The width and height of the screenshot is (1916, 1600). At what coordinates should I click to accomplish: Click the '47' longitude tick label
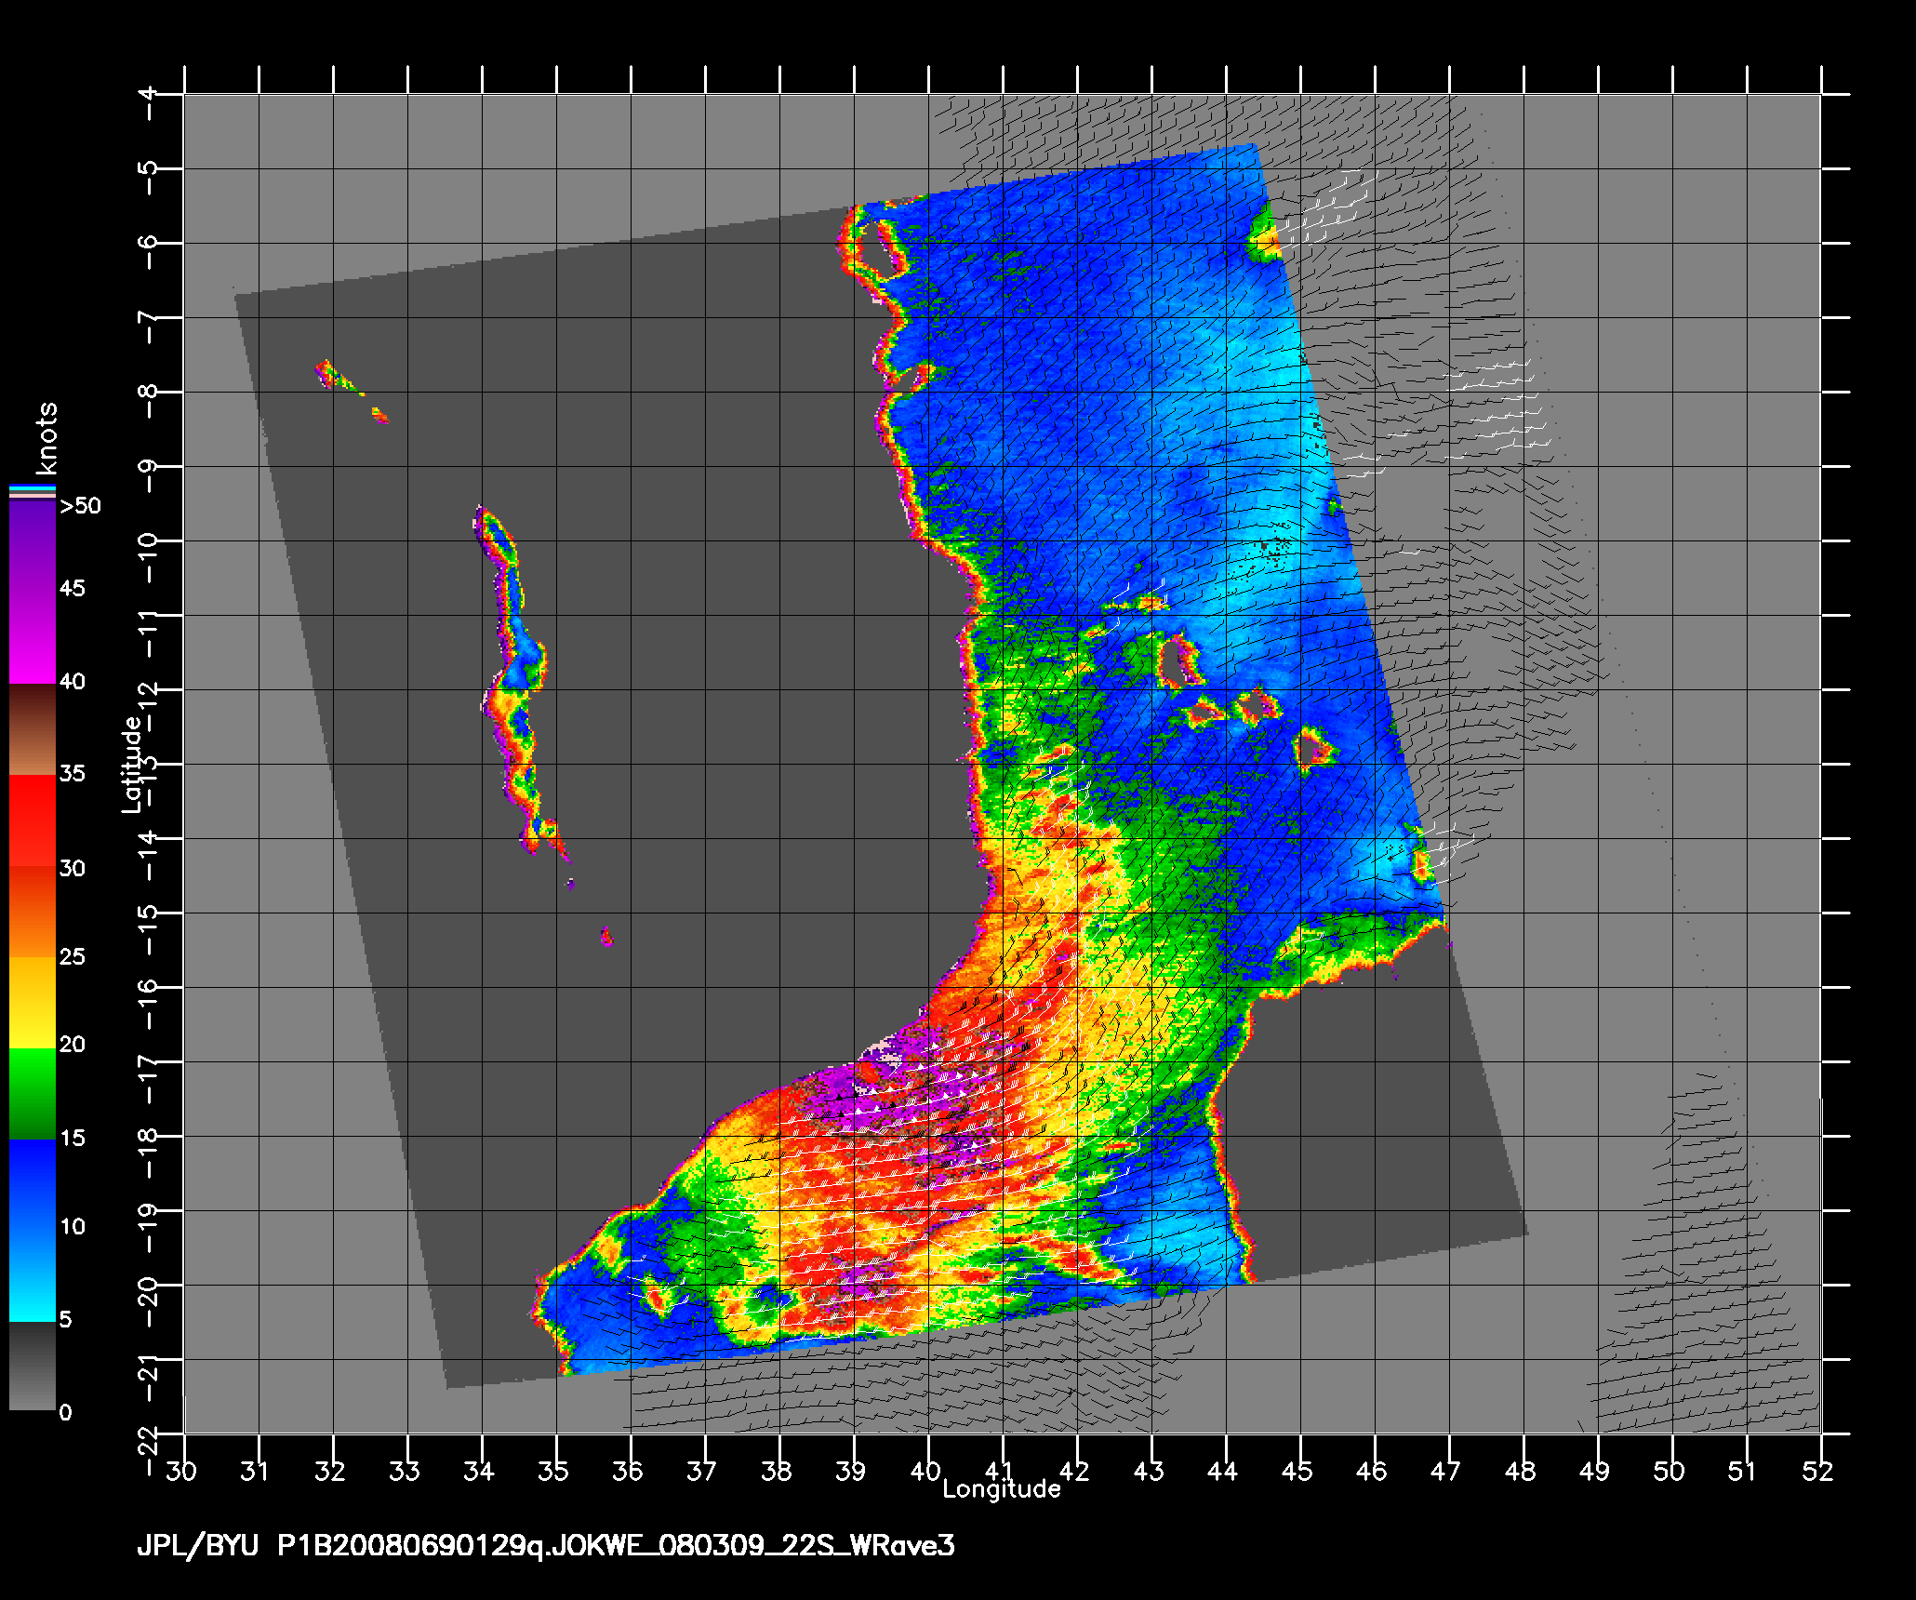[x=1446, y=1471]
